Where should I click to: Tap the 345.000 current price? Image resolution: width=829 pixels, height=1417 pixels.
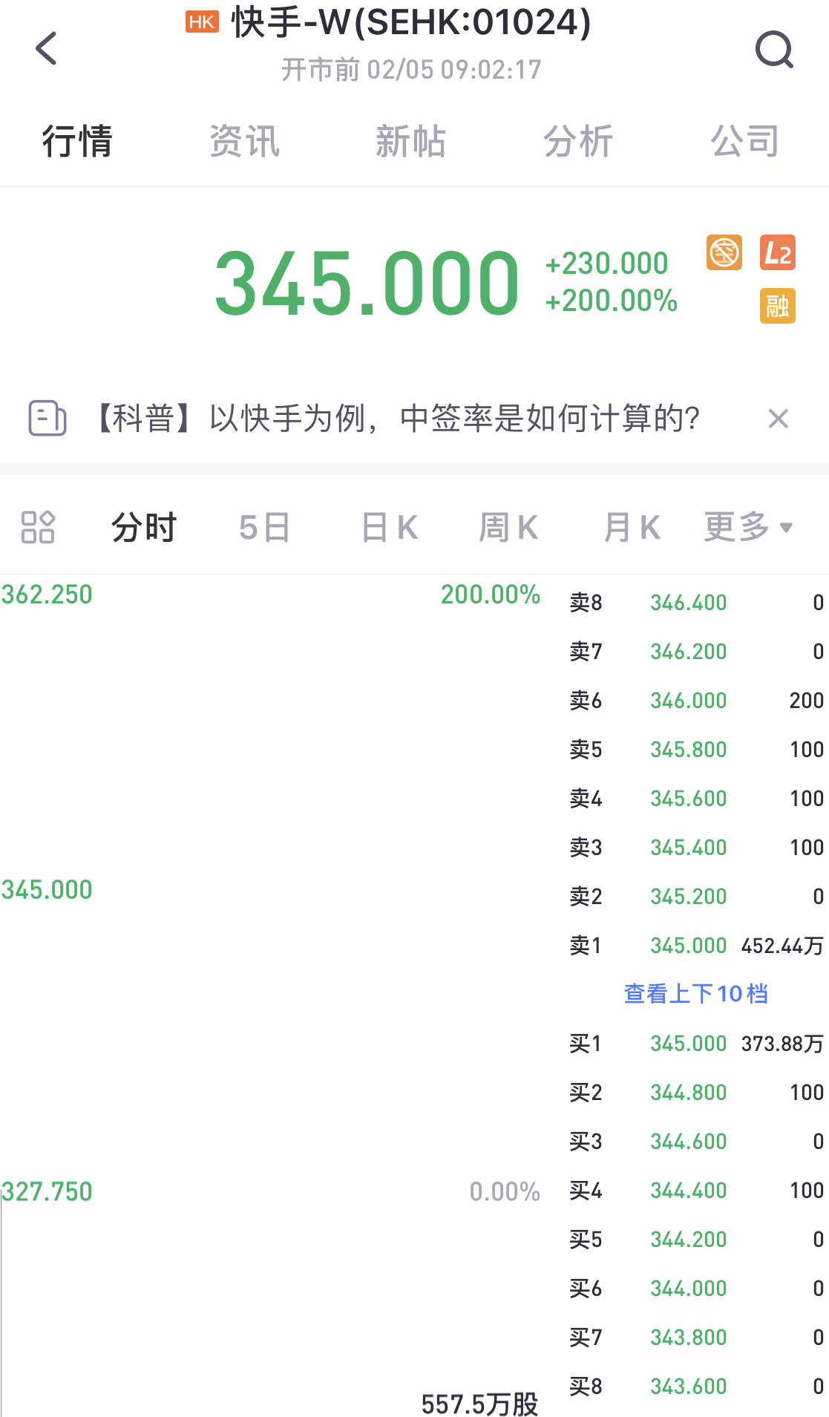367,283
